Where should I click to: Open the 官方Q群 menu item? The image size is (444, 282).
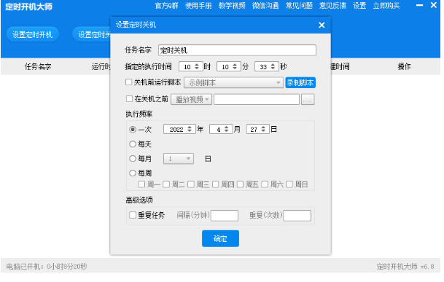click(x=166, y=6)
